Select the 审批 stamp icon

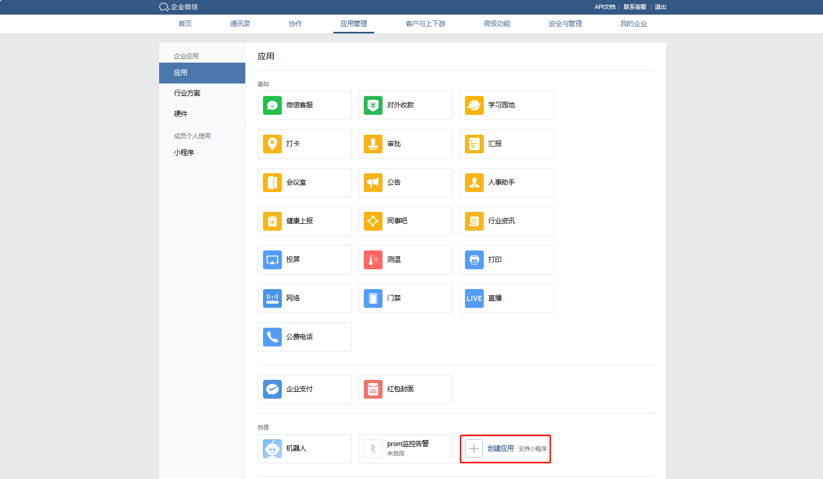[373, 144]
